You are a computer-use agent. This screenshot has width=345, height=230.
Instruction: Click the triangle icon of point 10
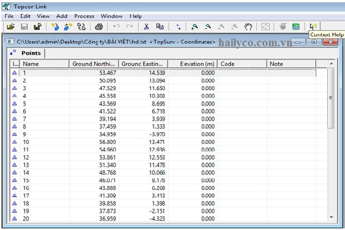15,142
